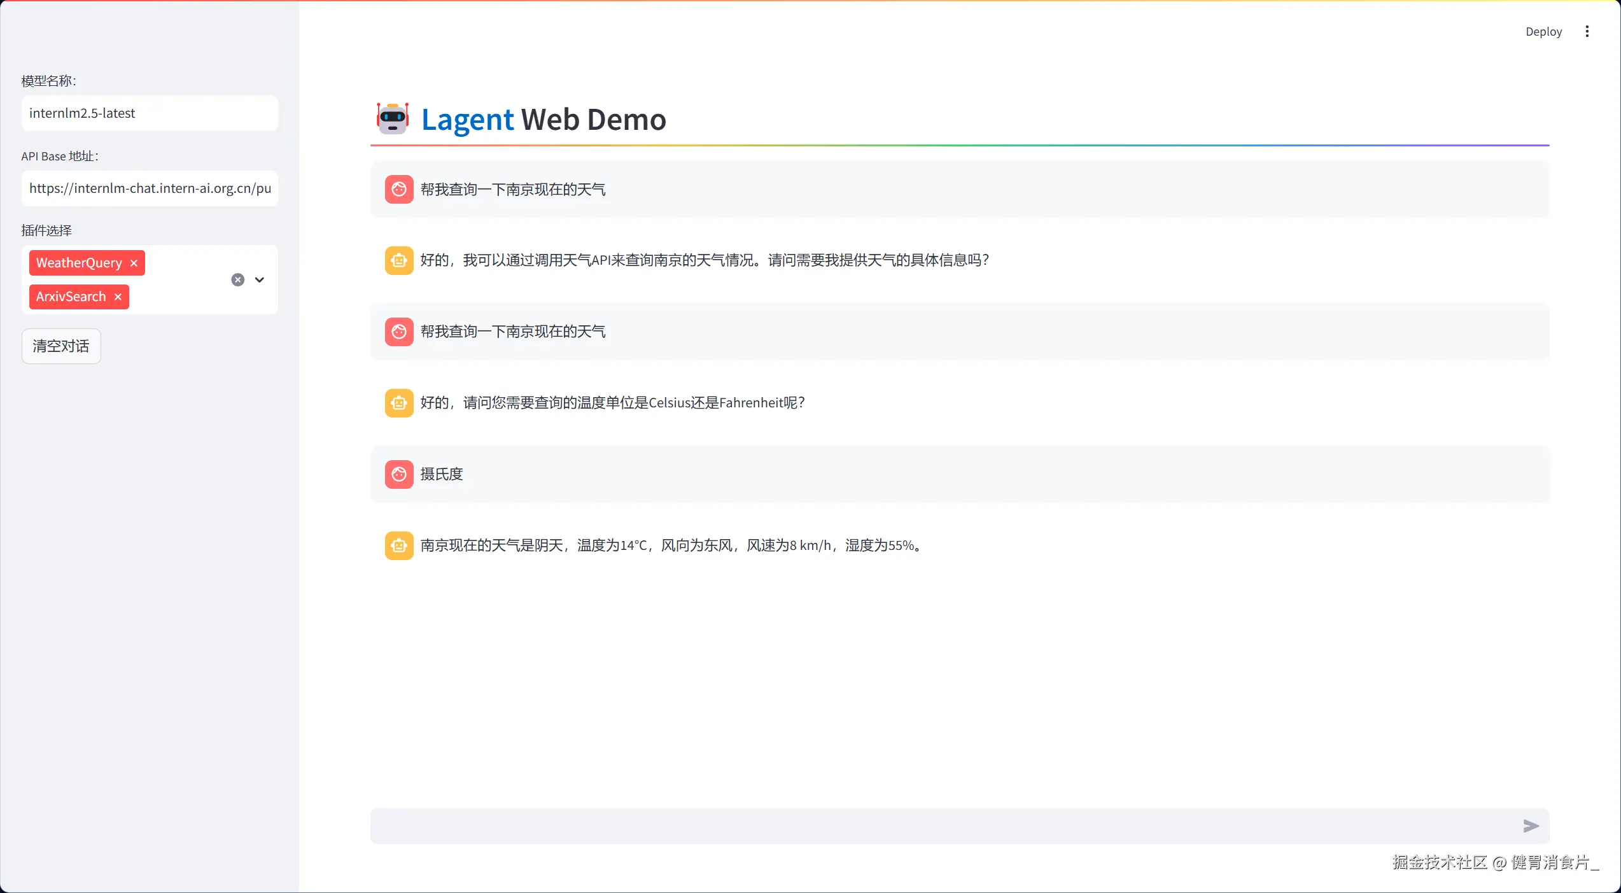Image resolution: width=1621 pixels, height=893 pixels.
Task: Click bot avatar beside 南京 weather result
Action: 399,545
